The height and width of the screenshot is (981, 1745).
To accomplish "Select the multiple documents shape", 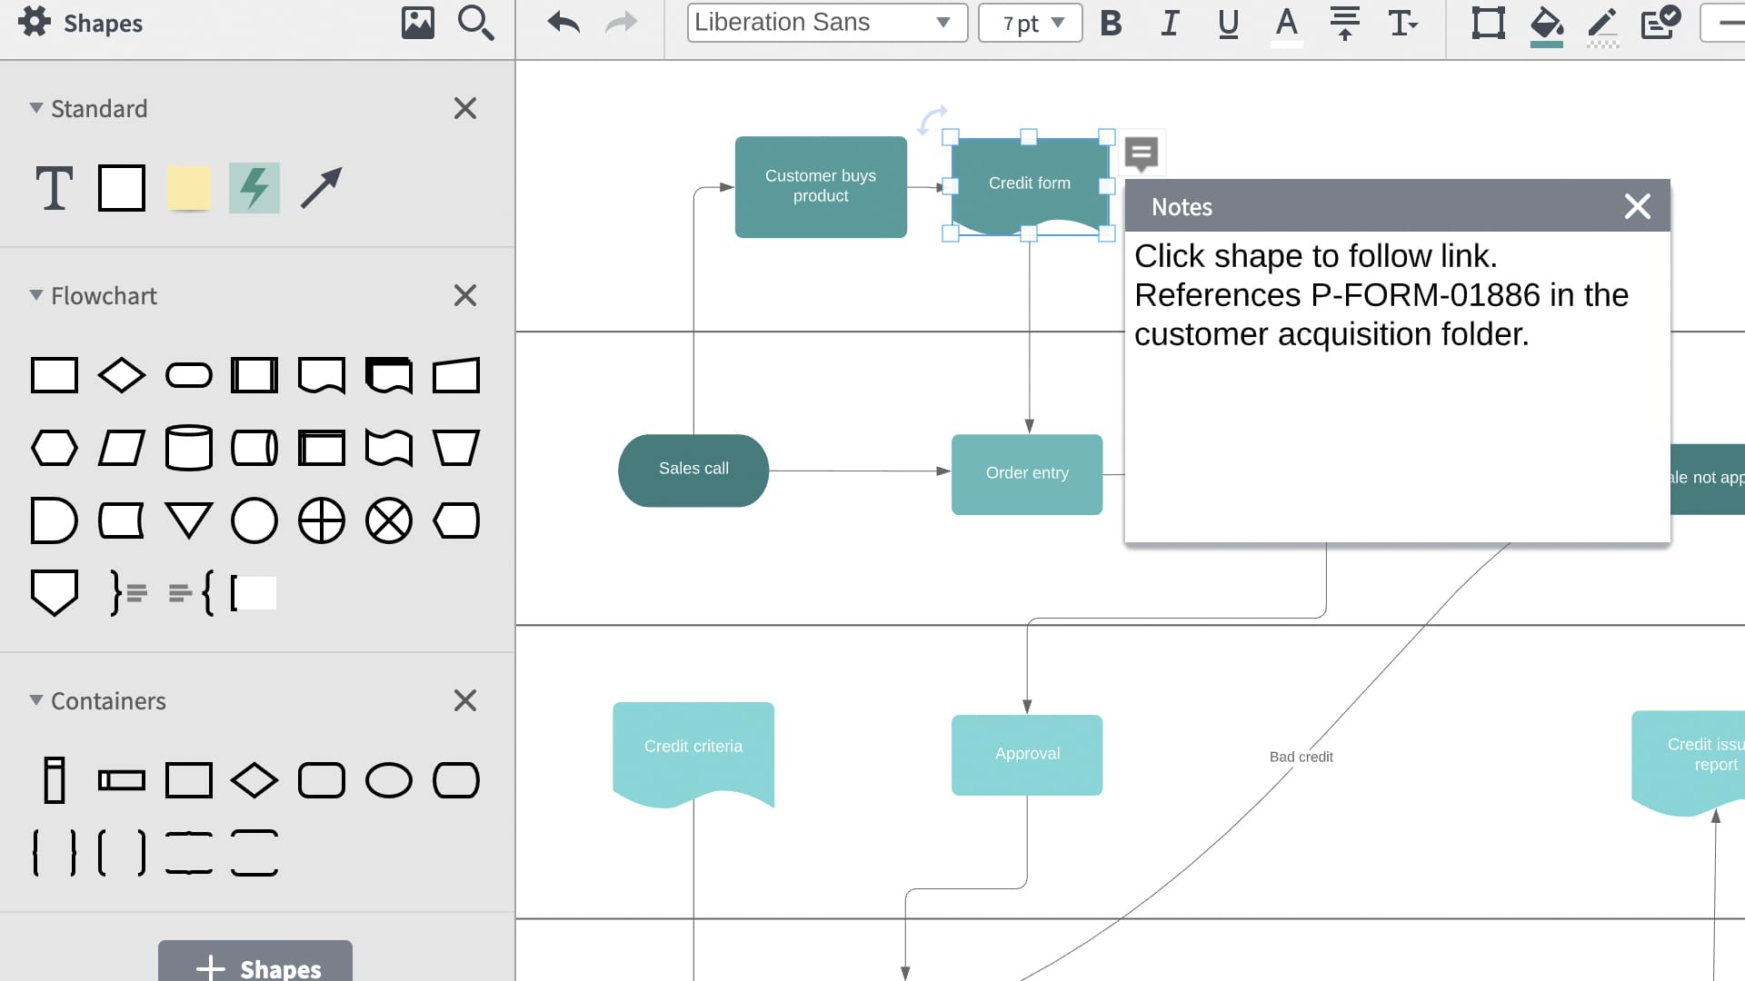I will point(389,375).
